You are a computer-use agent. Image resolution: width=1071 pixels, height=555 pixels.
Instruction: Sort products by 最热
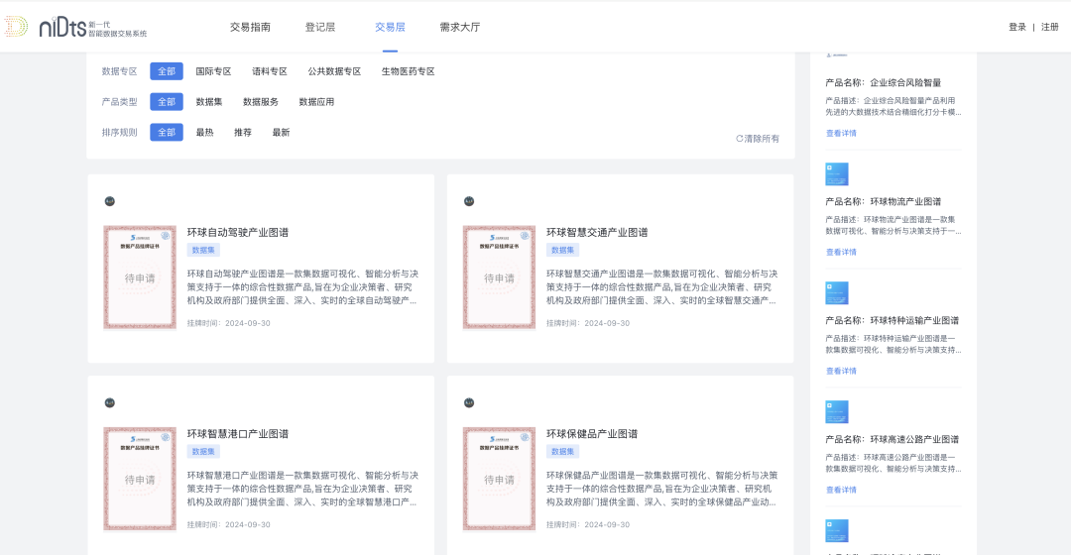[x=204, y=133]
